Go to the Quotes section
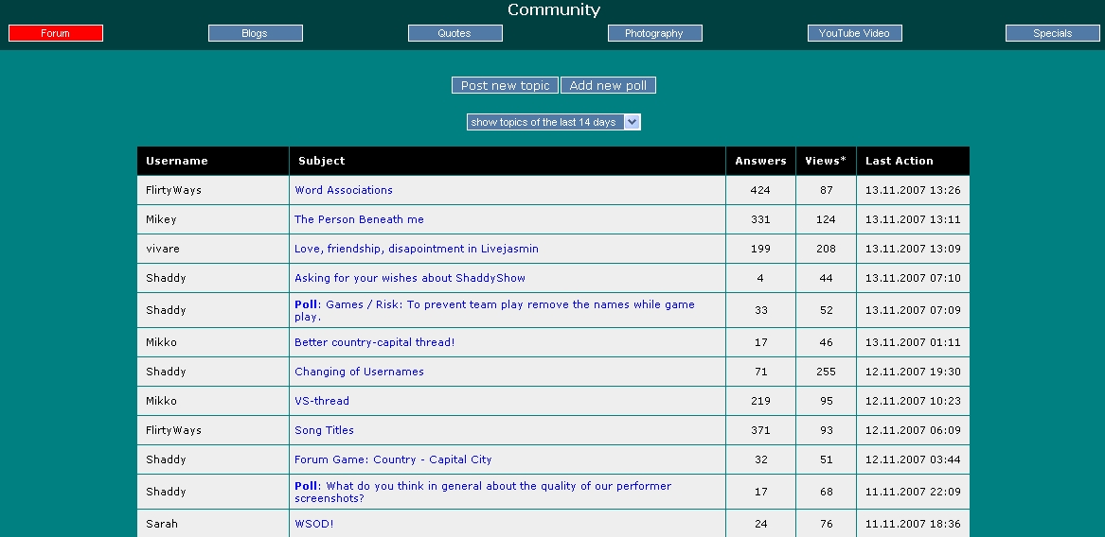 (454, 33)
